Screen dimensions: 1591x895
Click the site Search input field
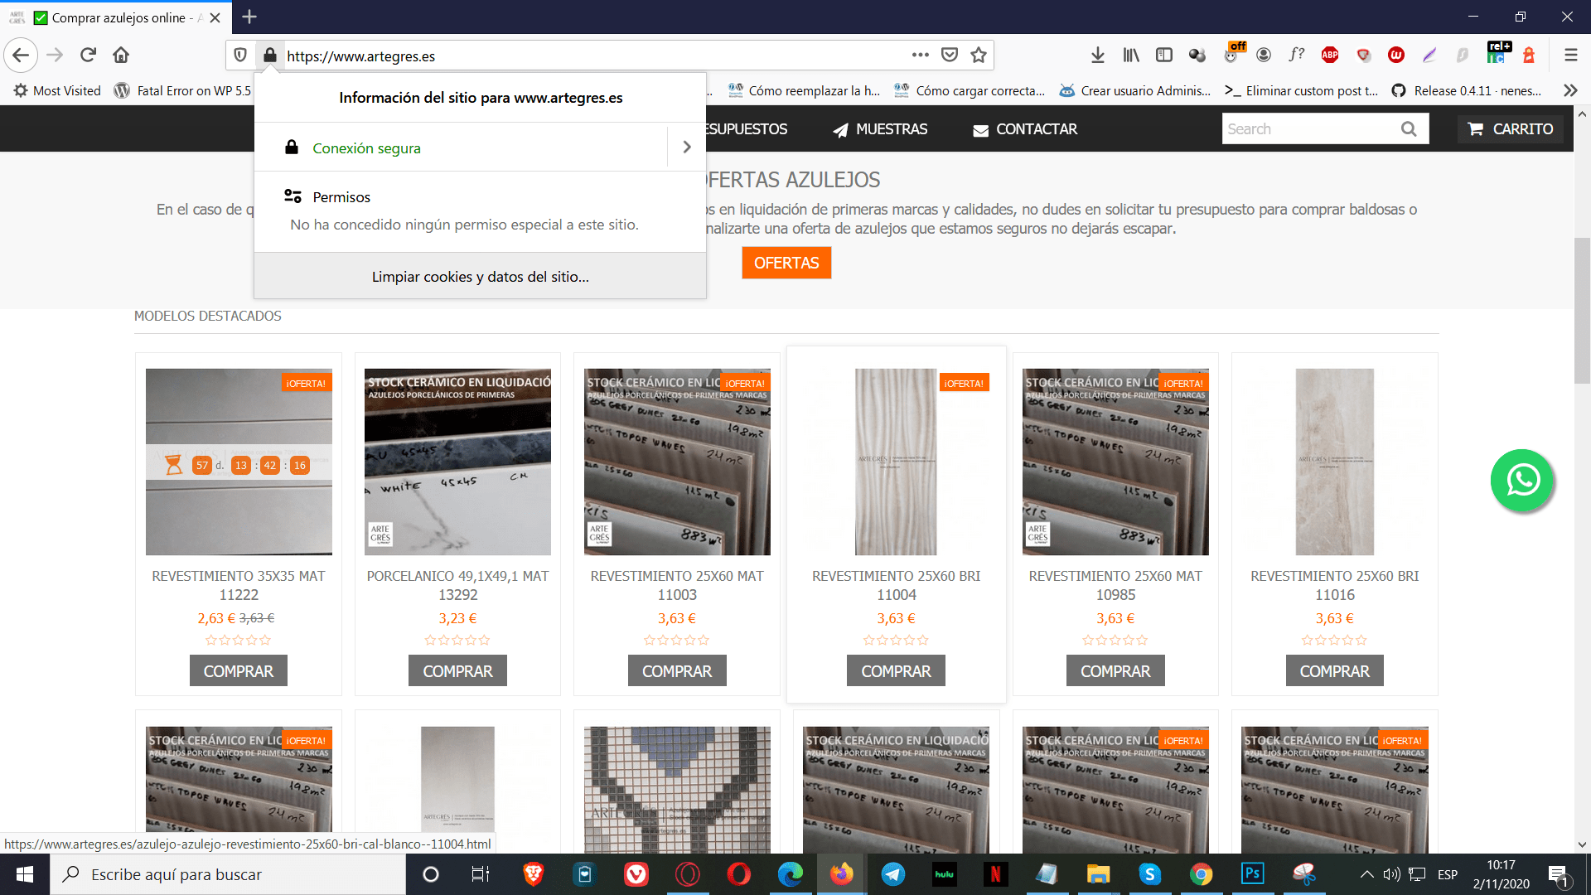[x=1309, y=129]
